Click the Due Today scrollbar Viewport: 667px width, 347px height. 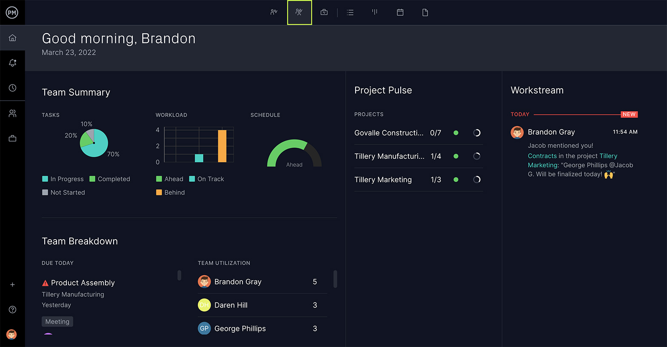pyautogui.click(x=179, y=275)
